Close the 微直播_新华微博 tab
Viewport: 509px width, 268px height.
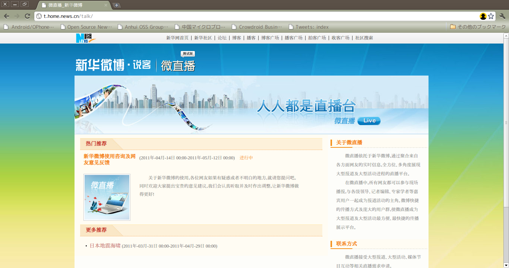[x=106, y=5]
